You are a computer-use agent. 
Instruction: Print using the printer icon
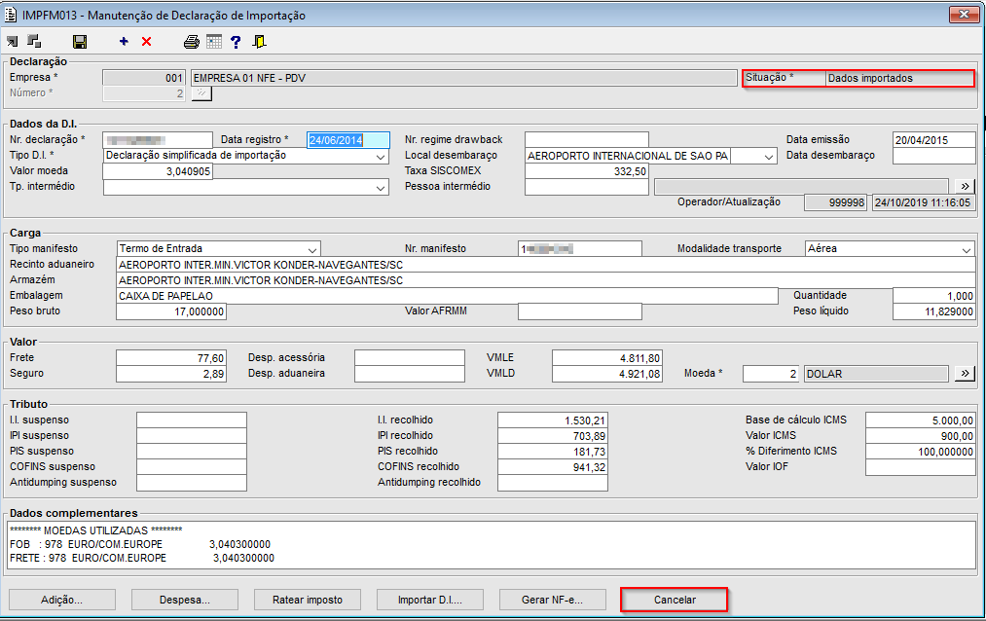pyautogui.click(x=191, y=42)
